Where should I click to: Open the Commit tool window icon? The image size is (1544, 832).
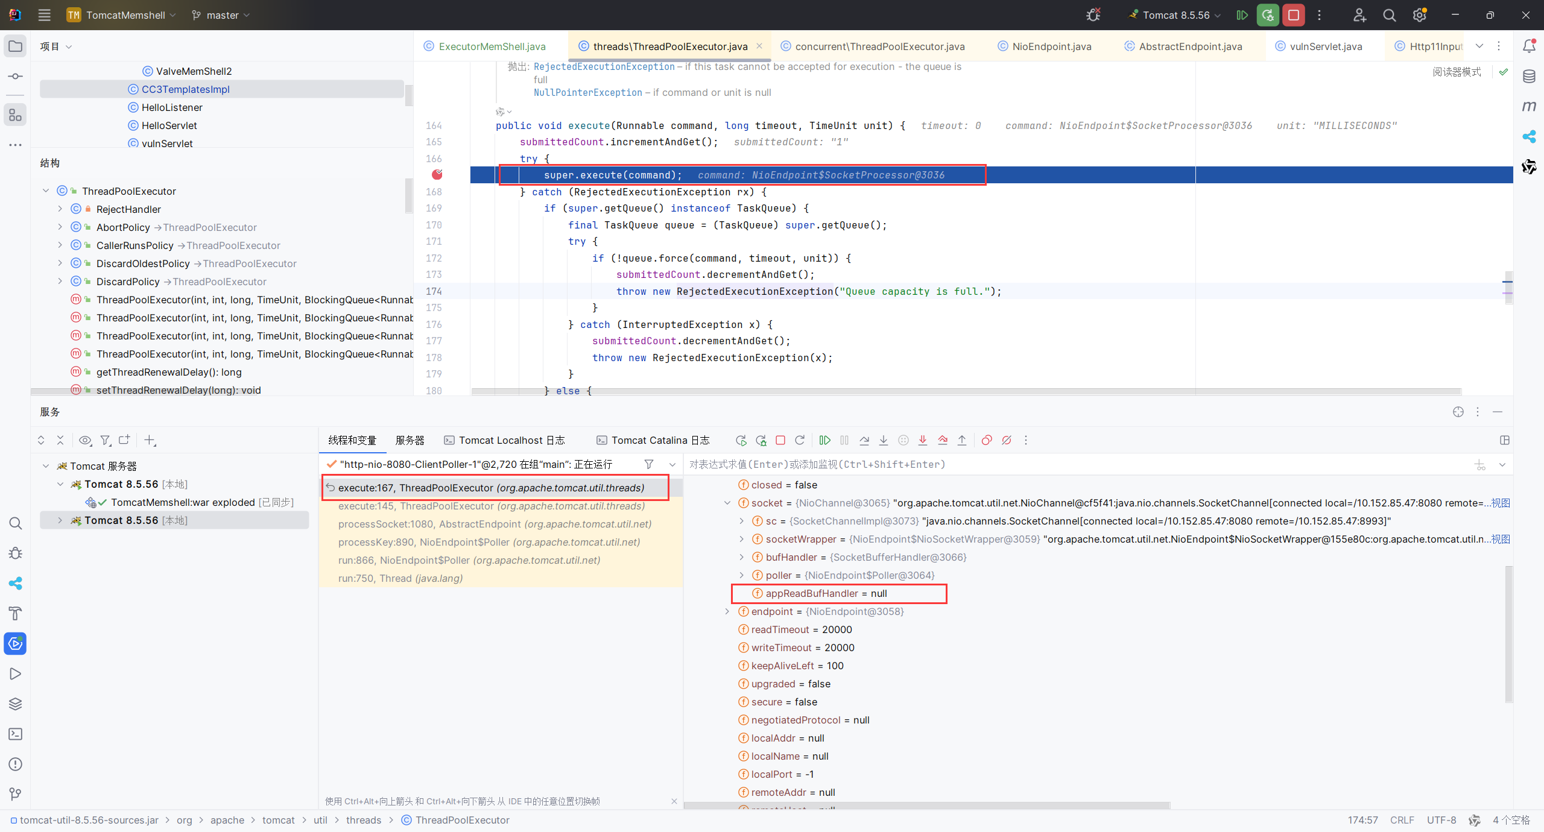pyautogui.click(x=15, y=76)
